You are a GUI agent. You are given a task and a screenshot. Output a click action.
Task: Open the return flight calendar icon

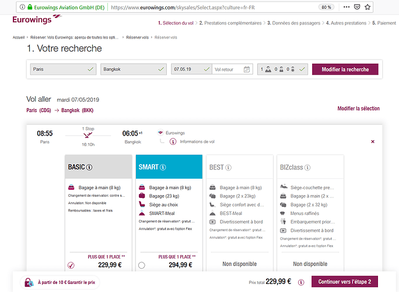247,69
